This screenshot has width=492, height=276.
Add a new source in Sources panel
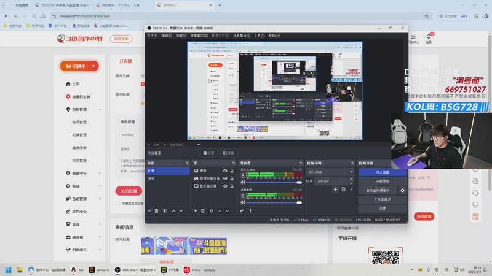(195, 211)
